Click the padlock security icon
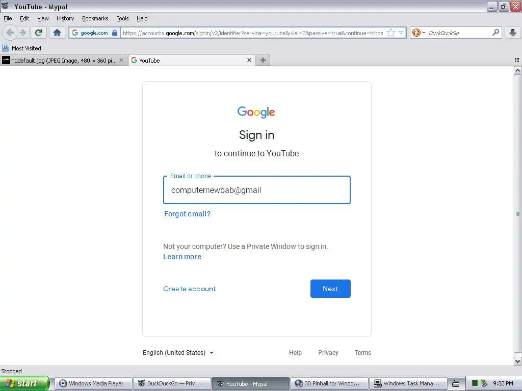This screenshot has height=391, width=522. (x=115, y=33)
